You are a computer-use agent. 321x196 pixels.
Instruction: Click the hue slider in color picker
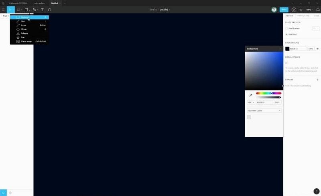tap(268, 93)
